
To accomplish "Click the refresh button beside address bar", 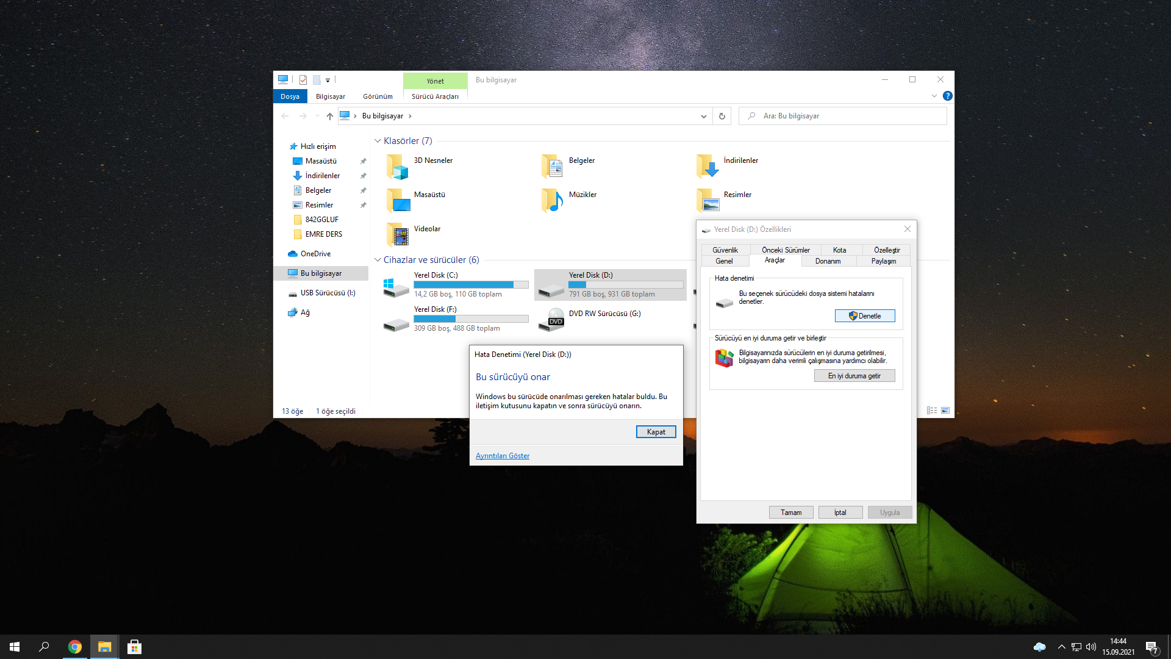I will [x=722, y=116].
